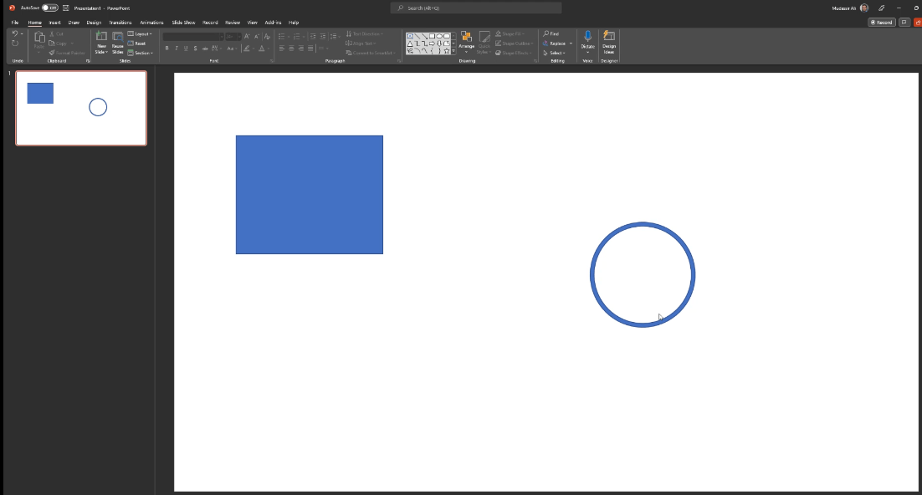Align text left
Image resolution: width=922 pixels, height=495 pixels.
click(282, 48)
